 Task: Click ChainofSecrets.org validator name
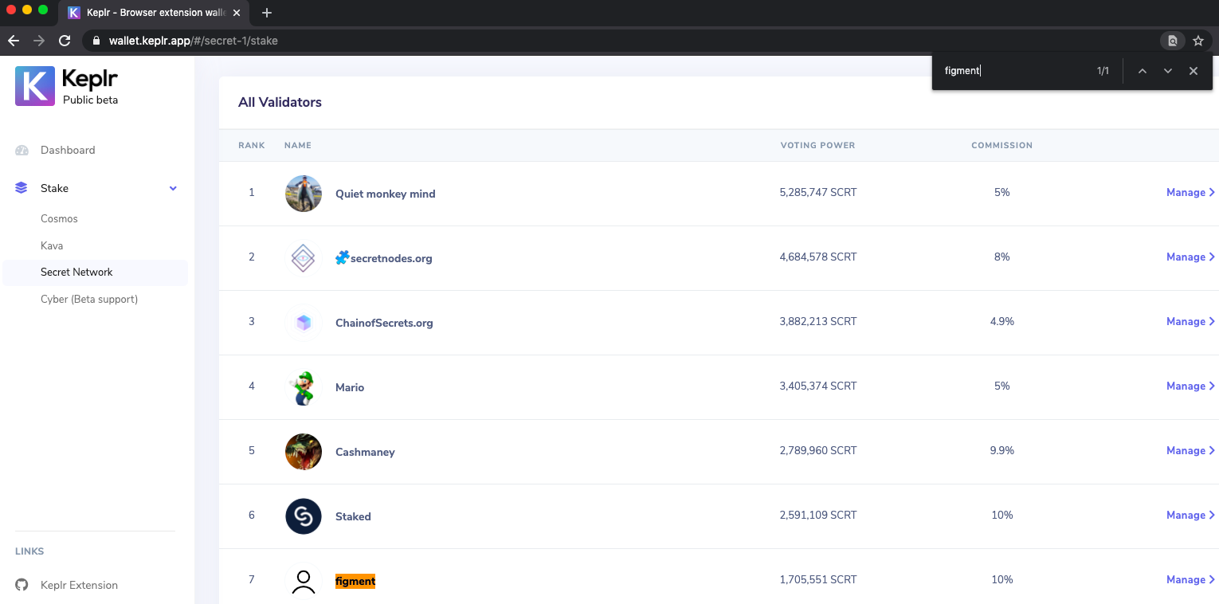click(x=384, y=323)
